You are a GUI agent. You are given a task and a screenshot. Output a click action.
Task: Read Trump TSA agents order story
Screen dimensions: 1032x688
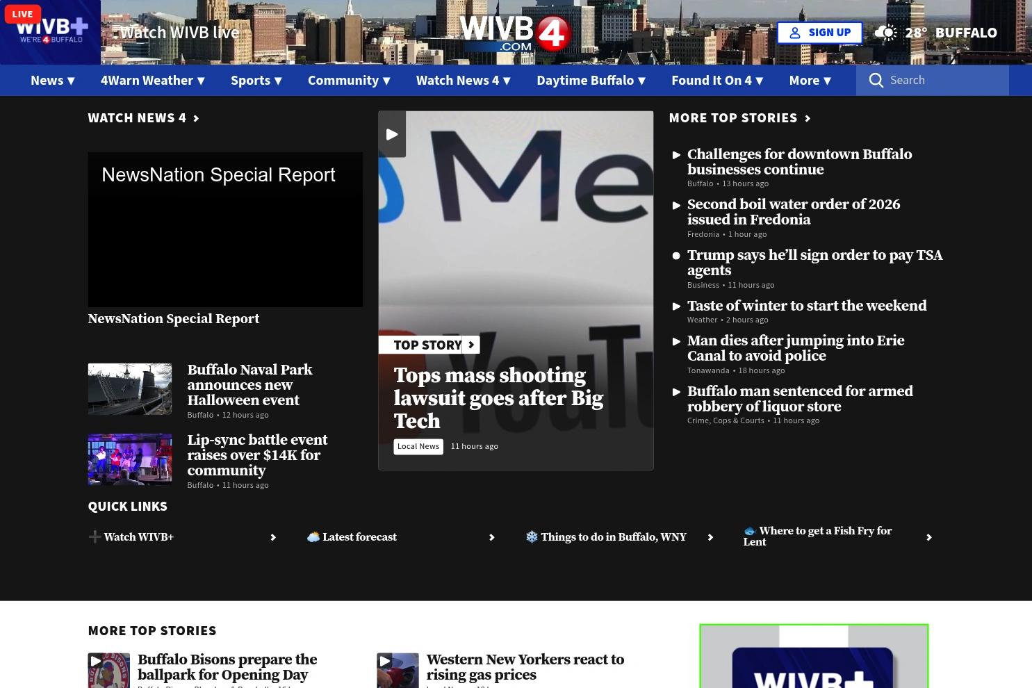(814, 263)
